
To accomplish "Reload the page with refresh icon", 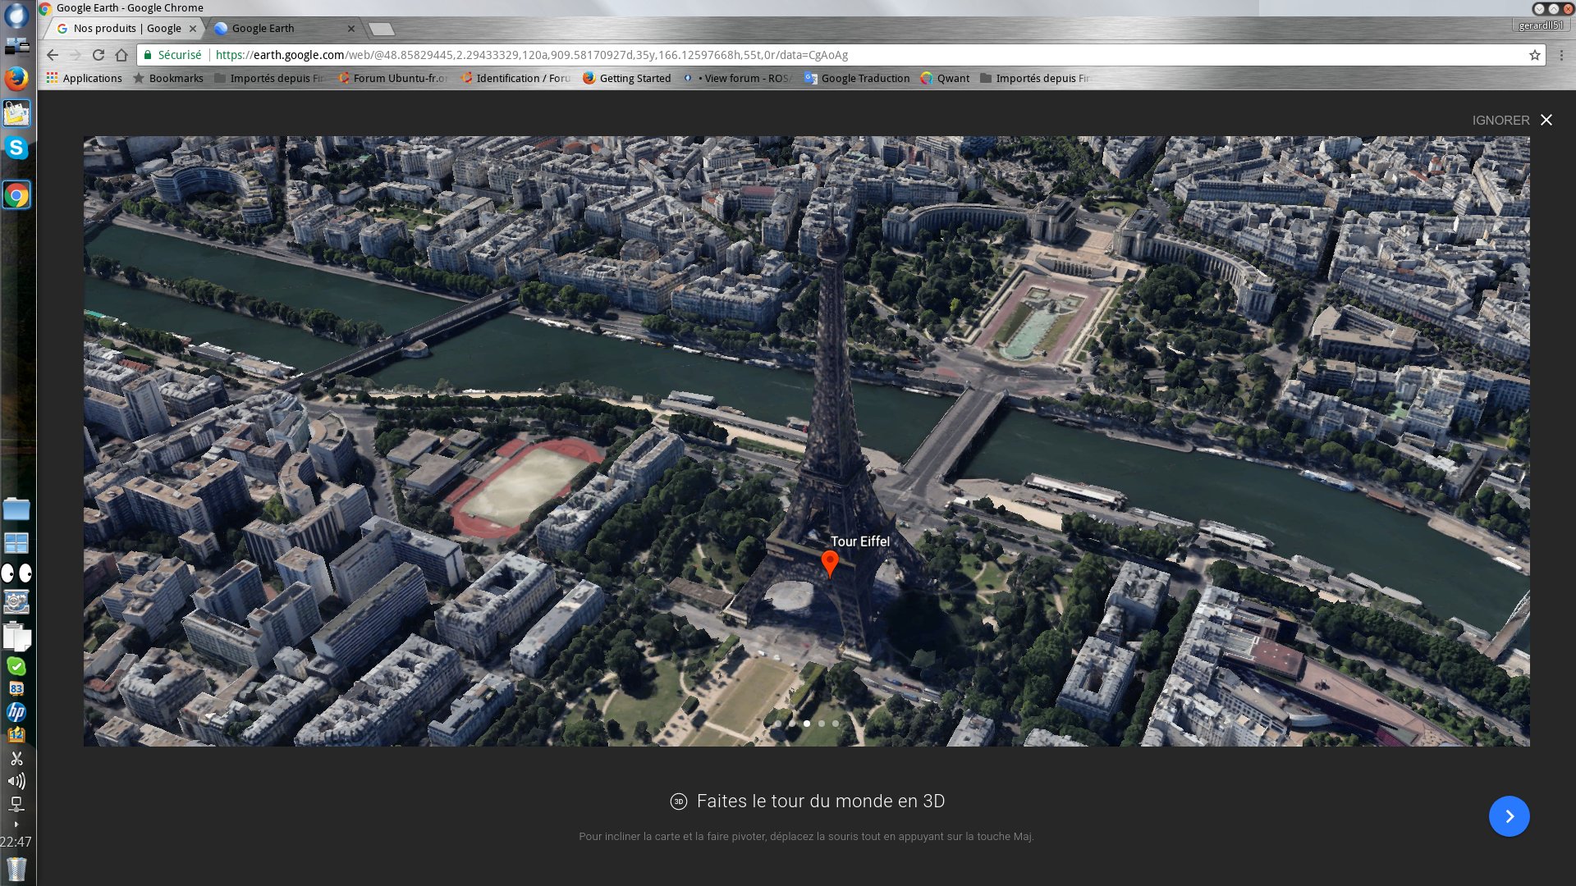I will click(x=98, y=55).
